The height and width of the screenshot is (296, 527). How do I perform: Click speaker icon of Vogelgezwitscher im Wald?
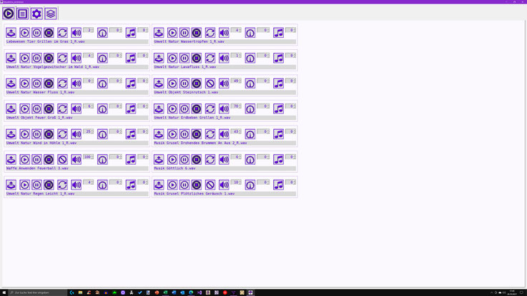[77, 58]
